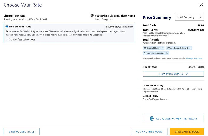Click the Showing rates for Oct 1 dates
Screen dimensions: 208x136
point(25,20)
